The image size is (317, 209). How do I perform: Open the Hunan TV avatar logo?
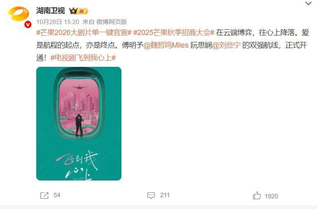(x=18, y=14)
